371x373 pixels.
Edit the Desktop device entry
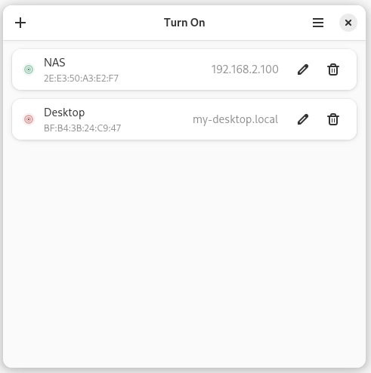303,119
